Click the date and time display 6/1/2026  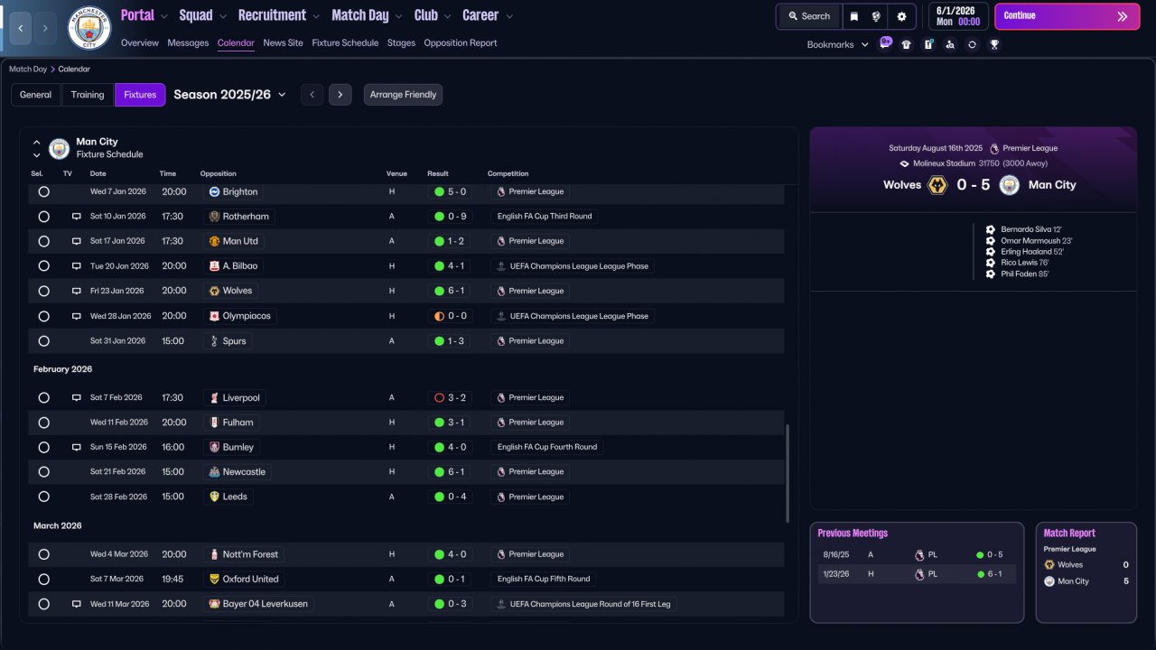(x=956, y=16)
